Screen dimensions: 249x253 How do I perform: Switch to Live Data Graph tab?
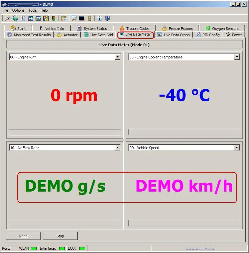pos(174,35)
